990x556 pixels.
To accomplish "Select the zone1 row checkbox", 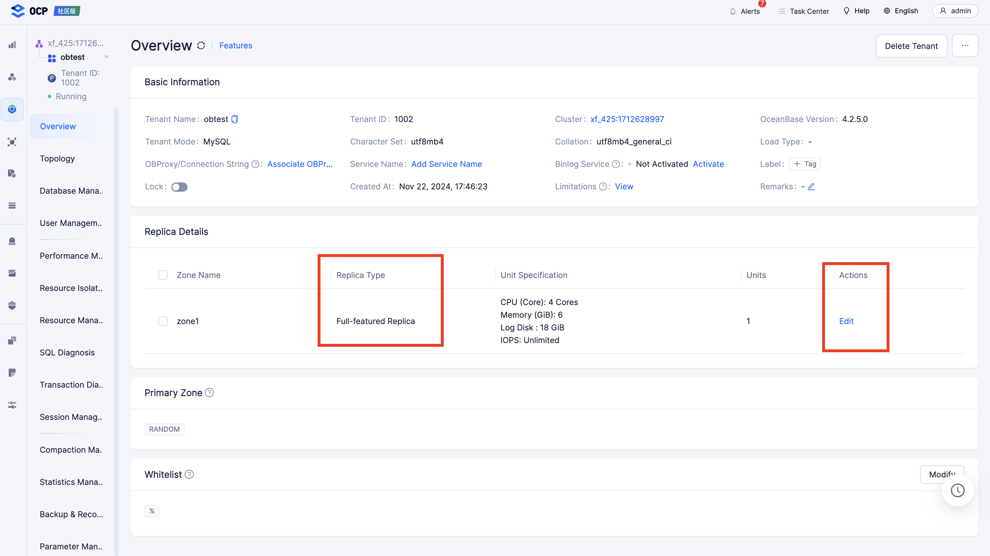I will pos(163,321).
